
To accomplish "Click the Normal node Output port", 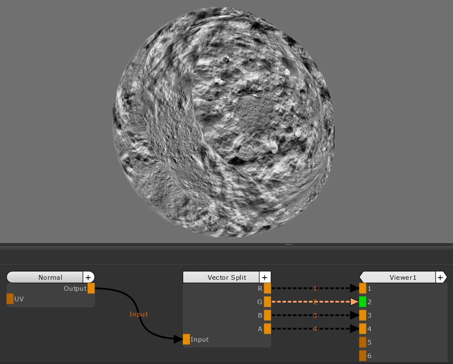I will pyautogui.click(x=91, y=289).
